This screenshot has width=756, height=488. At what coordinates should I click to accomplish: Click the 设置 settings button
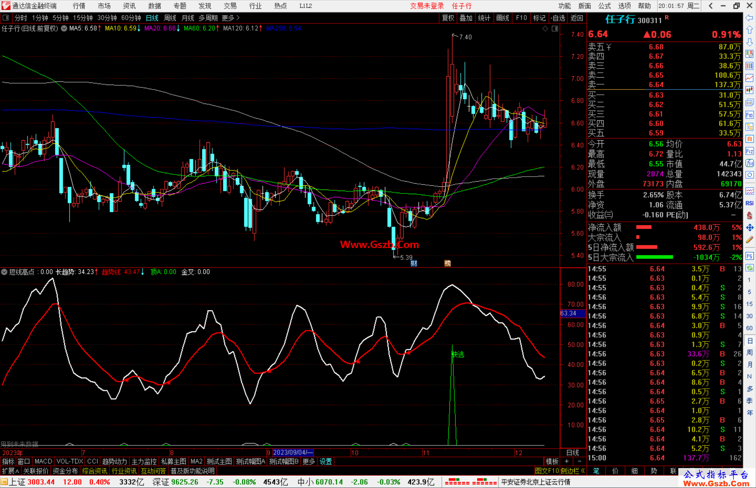[325, 461]
